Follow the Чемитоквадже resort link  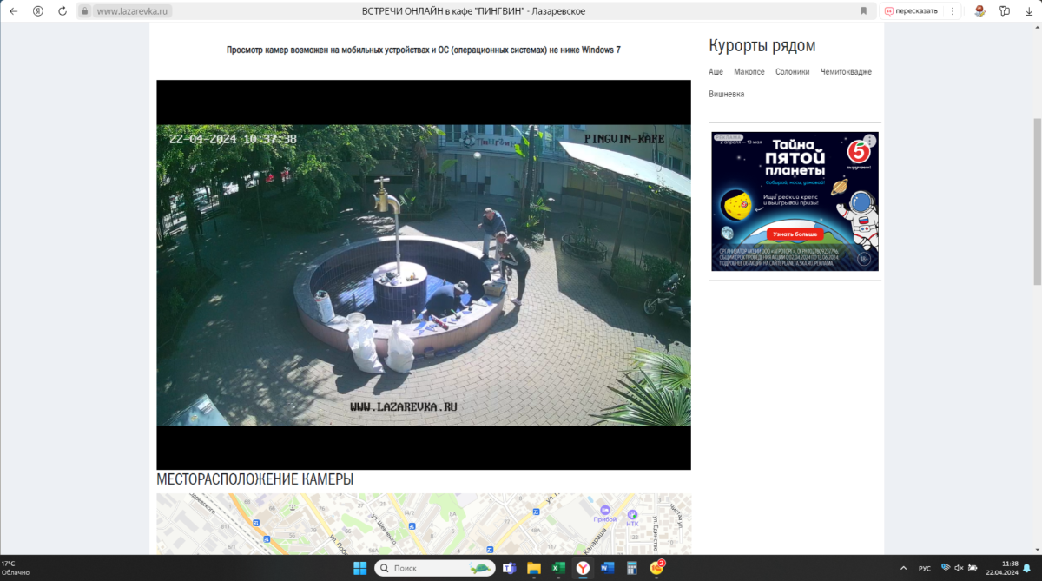click(x=846, y=72)
